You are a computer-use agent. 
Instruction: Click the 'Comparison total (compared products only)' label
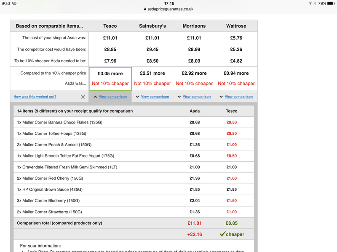[59, 223]
